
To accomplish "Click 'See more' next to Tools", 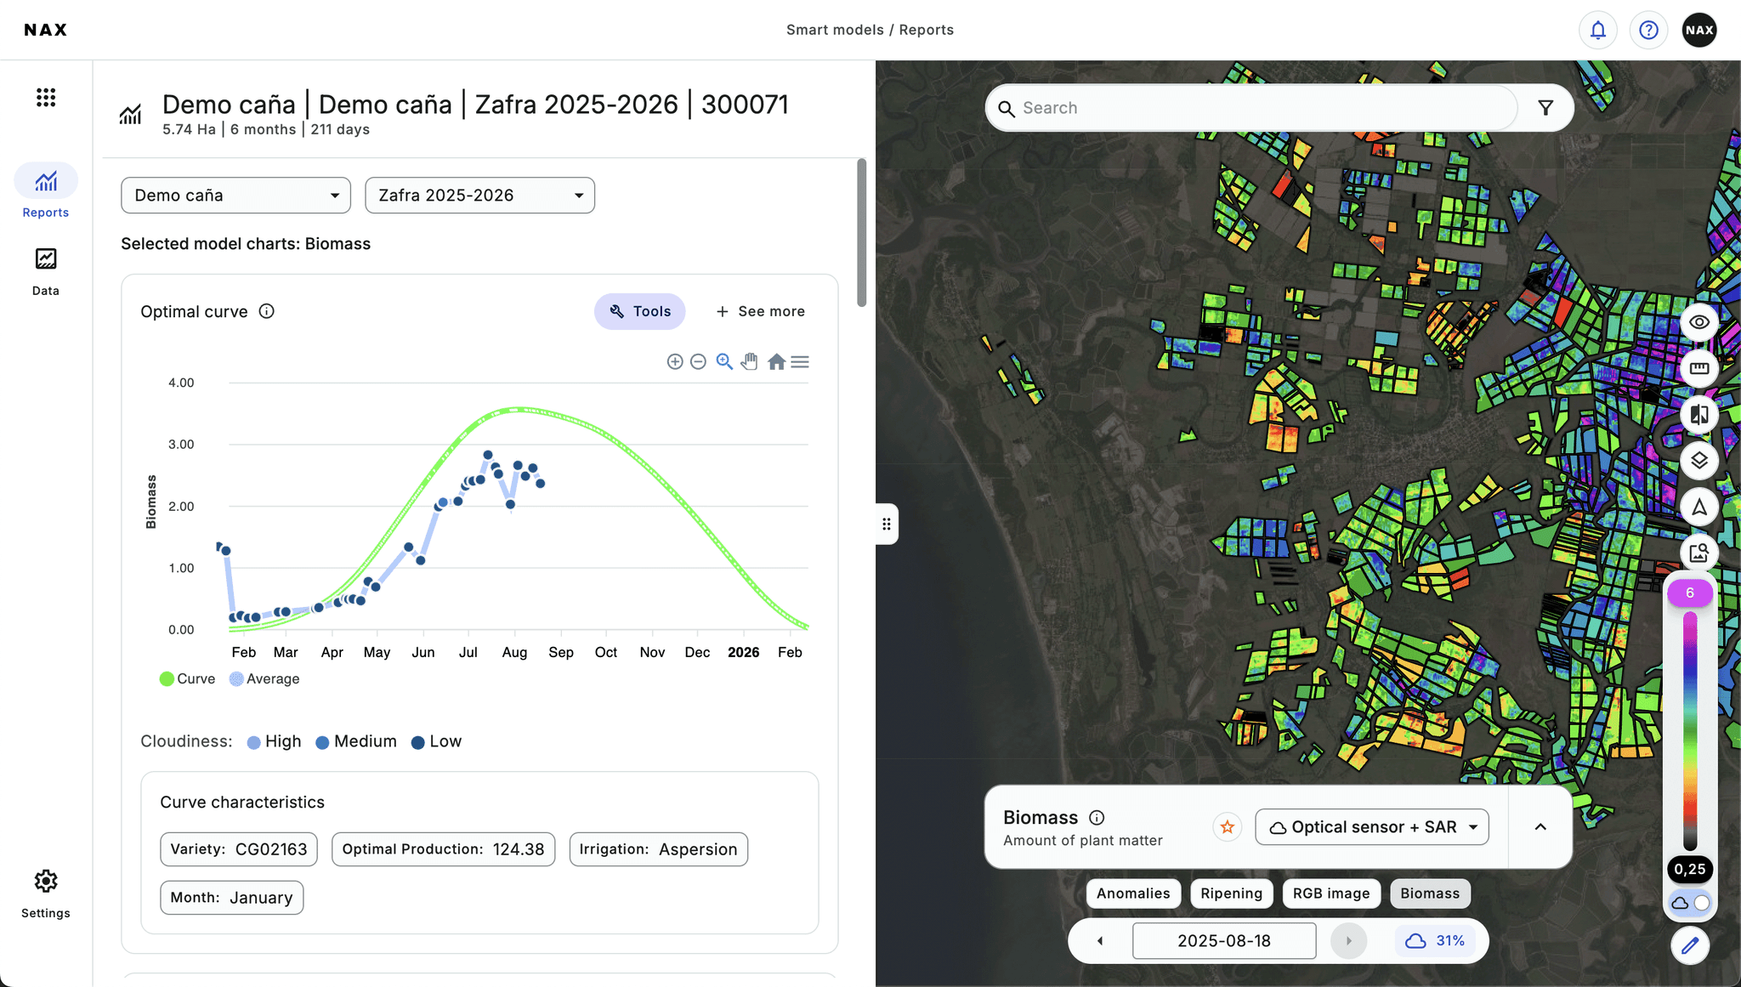I will click(760, 311).
